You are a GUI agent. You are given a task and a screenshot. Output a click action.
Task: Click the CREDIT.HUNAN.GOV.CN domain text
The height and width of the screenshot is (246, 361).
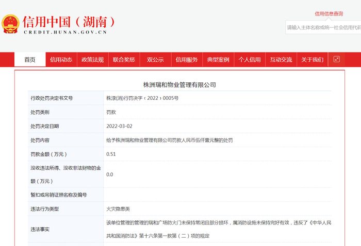[x=65, y=32]
